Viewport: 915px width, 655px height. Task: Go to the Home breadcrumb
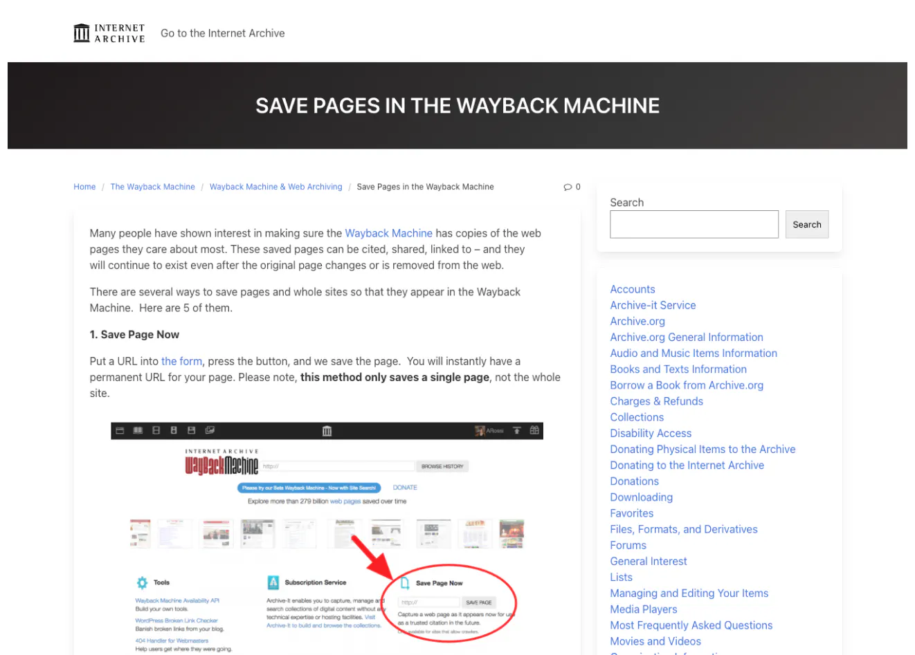point(84,187)
